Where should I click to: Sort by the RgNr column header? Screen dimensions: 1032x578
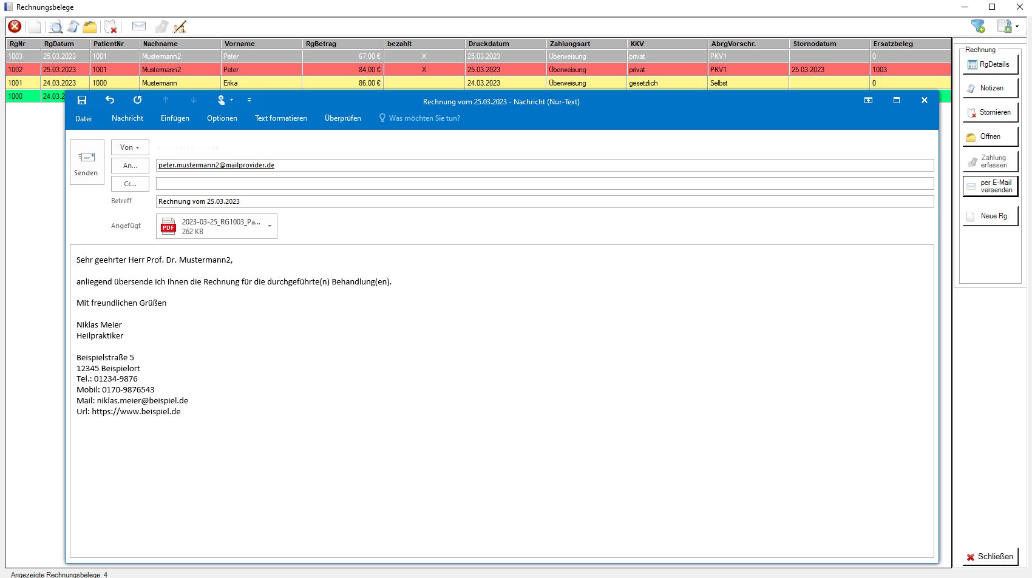pos(23,44)
